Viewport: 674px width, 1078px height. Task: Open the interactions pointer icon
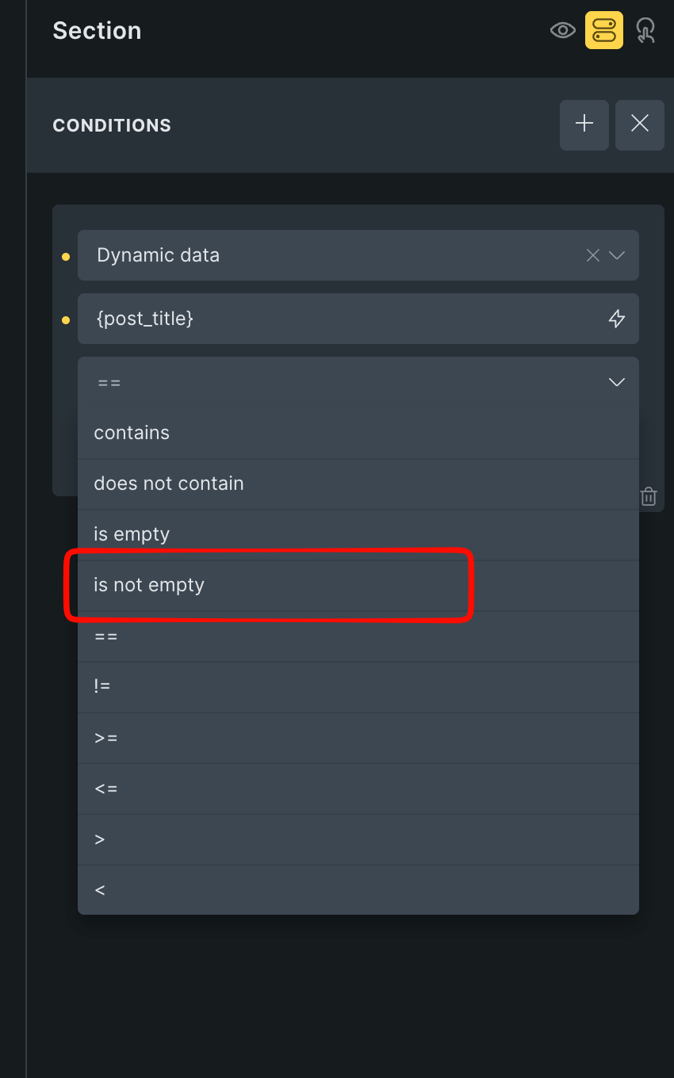point(645,31)
